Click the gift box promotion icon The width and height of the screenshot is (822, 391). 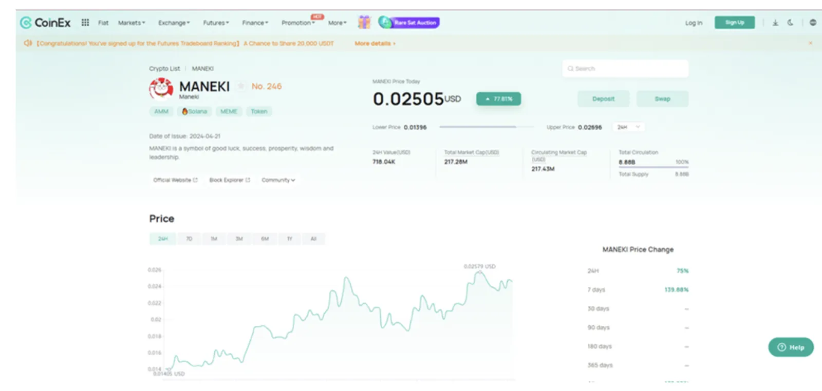pos(364,22)
